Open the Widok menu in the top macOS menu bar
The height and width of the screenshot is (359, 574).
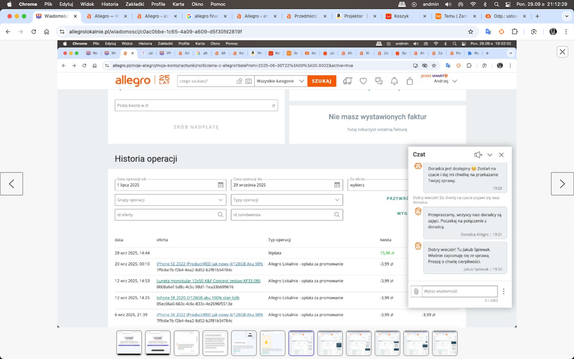tap(87, 5)
